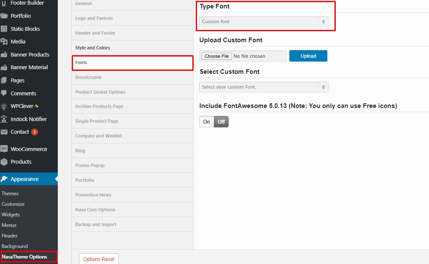Click the Instock Notifier icon
The width and height of the screenshot is (429, 264).
(x=4, y=119)
